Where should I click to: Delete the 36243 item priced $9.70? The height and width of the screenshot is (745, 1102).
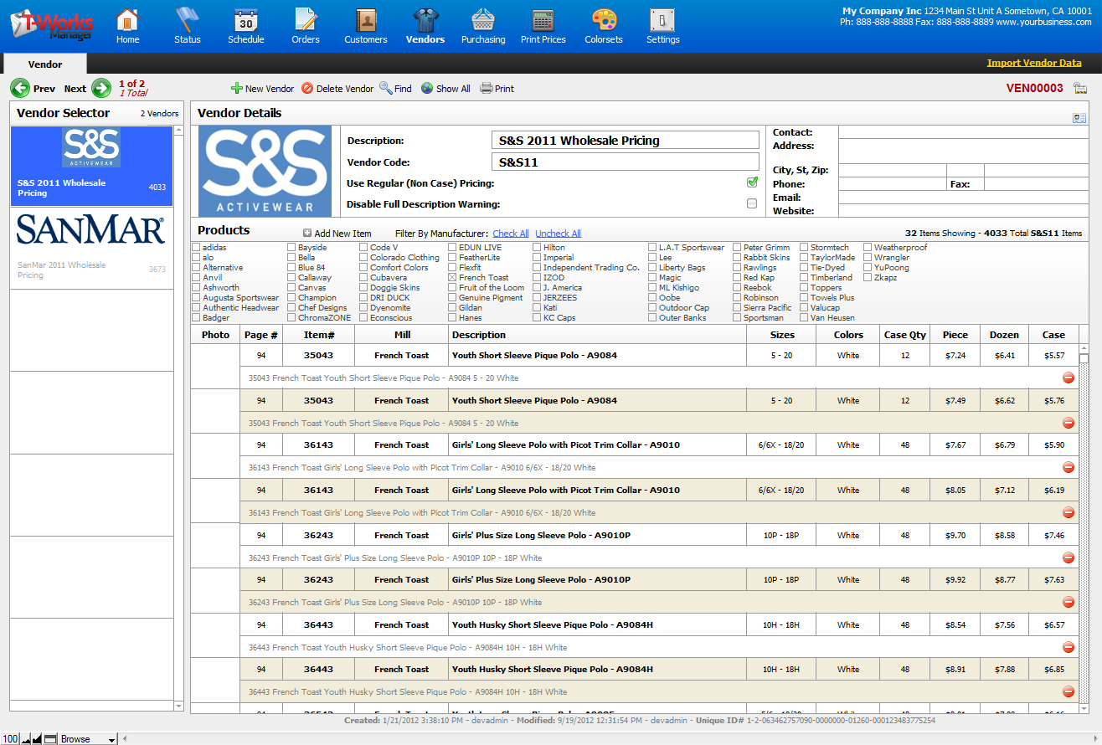(x=1069, y=557)
